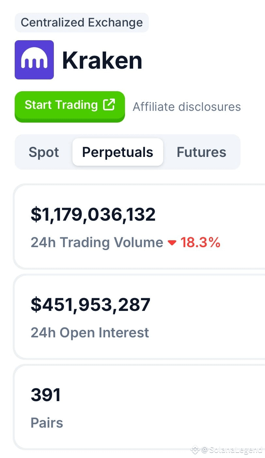Click the @SolanaLegend watermark text
This screenshot has width=265, height=458.
click(232, 450)
